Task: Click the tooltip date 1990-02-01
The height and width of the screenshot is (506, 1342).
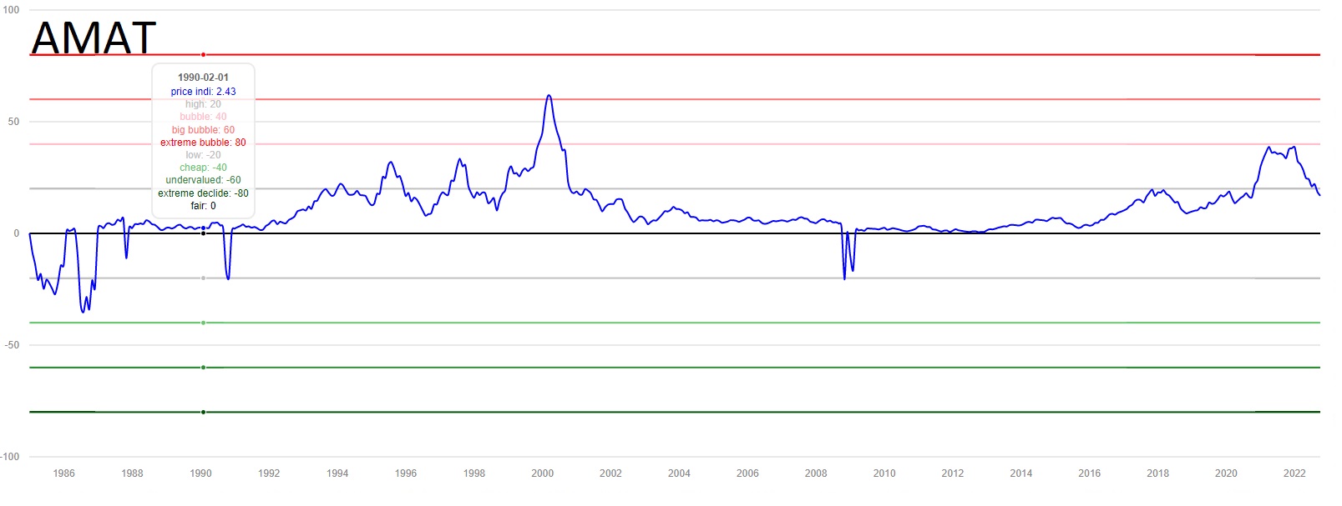Action: [203, 78]
